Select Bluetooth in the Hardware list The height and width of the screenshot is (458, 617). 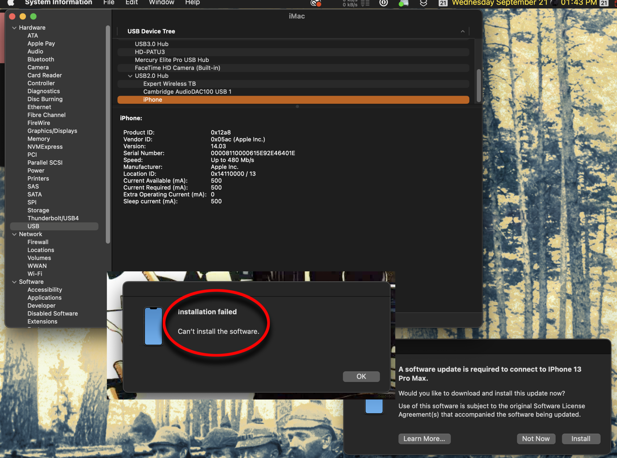coord(41,60)
